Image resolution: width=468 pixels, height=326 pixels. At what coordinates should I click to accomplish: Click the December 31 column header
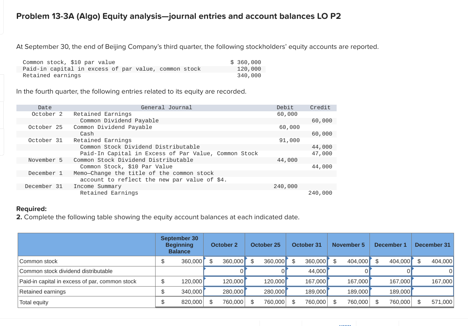(432, 245)
